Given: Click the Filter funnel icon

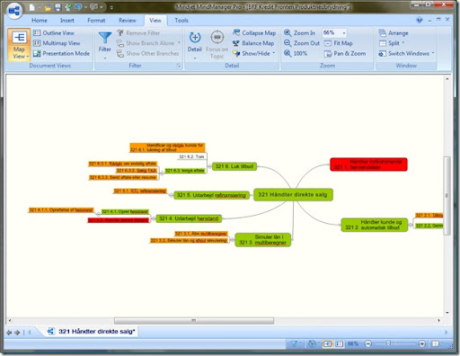Looking at the screenshot, I should click(x=105, y=38).
